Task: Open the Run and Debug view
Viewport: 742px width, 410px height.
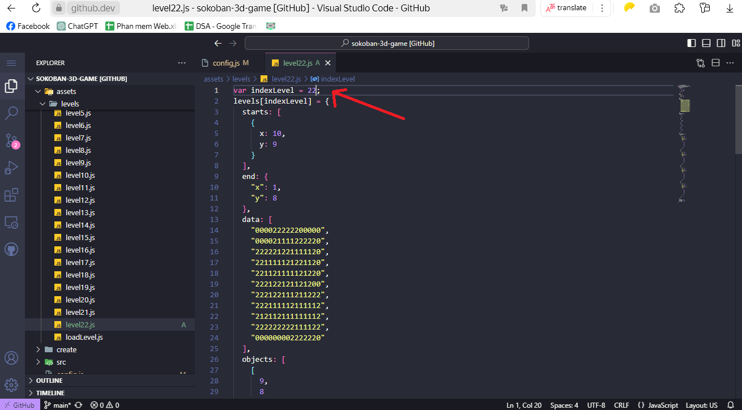Action: (x=11, y=168)
